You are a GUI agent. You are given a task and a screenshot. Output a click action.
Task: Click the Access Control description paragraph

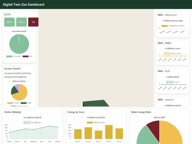(x=18, y=75)
